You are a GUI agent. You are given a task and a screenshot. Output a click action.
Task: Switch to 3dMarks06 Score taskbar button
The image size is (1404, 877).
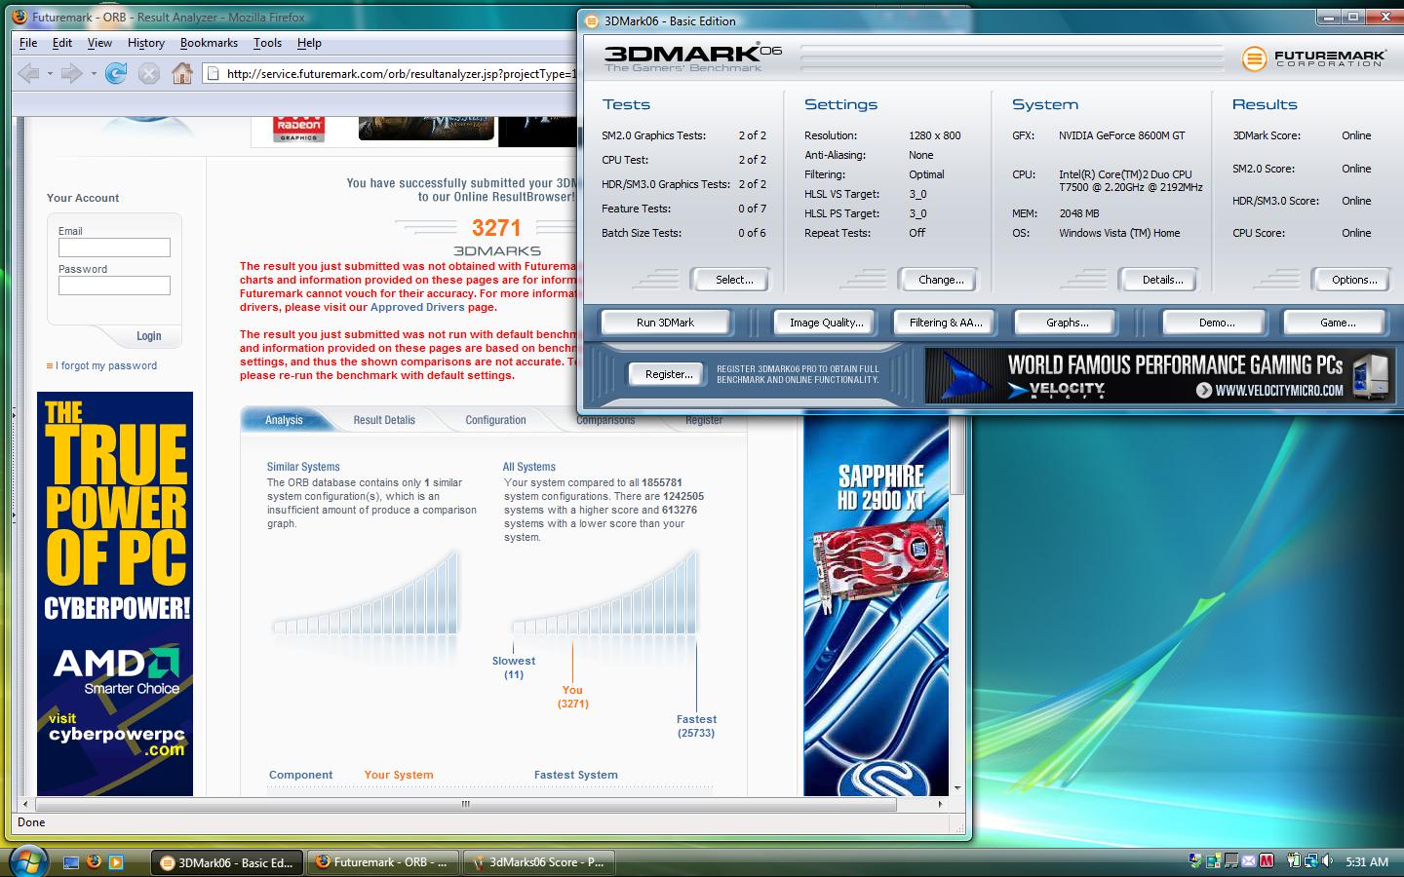coord(538,862)
